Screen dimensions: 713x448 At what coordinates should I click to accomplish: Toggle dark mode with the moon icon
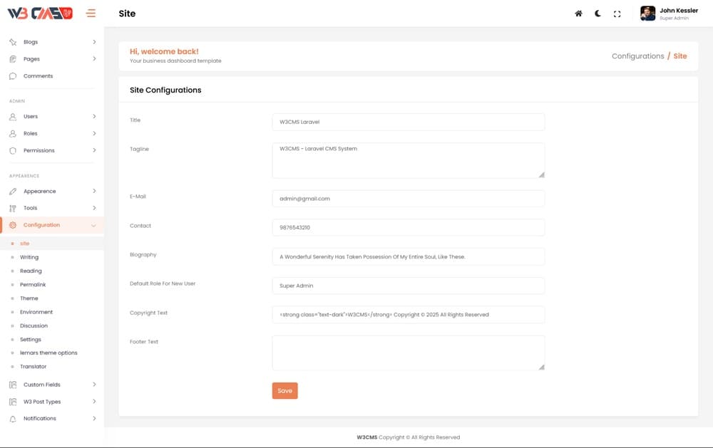(597, 14)
